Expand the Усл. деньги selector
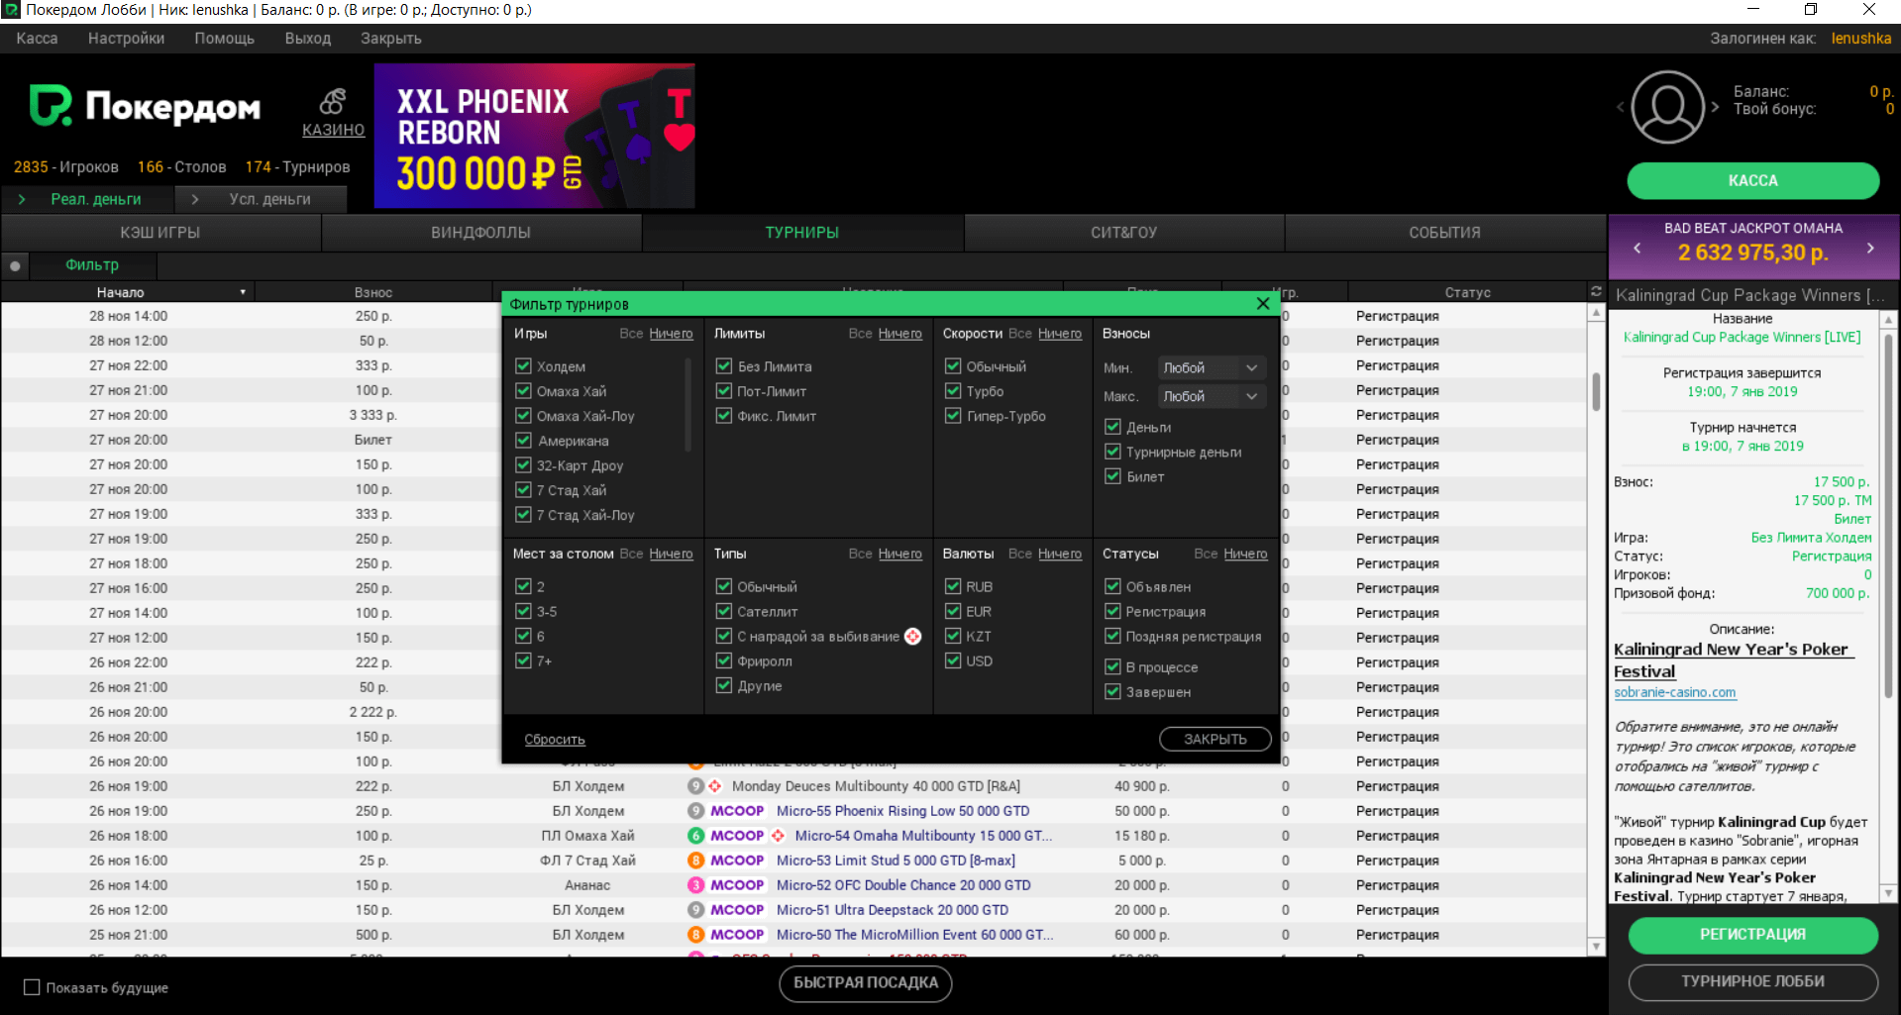The width and height of the screenshot is (1901, 1015). tap(262, 199)
